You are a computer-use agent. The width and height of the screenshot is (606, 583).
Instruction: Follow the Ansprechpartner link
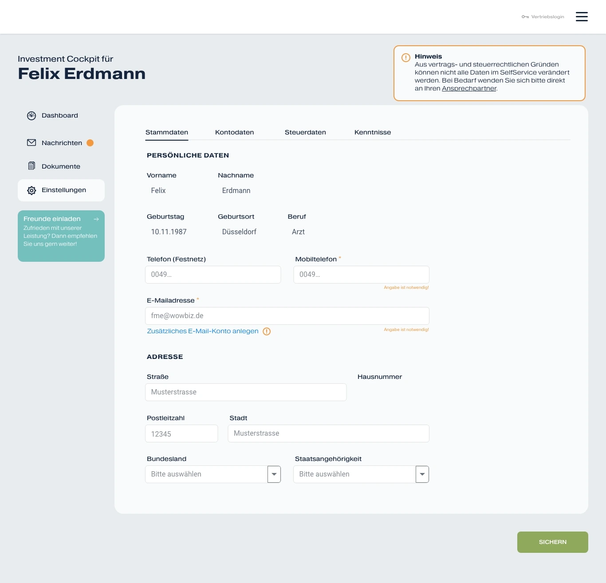pos(469,88)
